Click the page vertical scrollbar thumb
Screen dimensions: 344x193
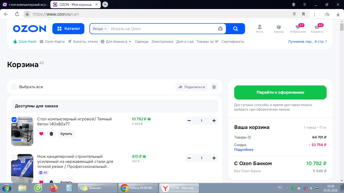pyautogui.click(x=342, y=27)
